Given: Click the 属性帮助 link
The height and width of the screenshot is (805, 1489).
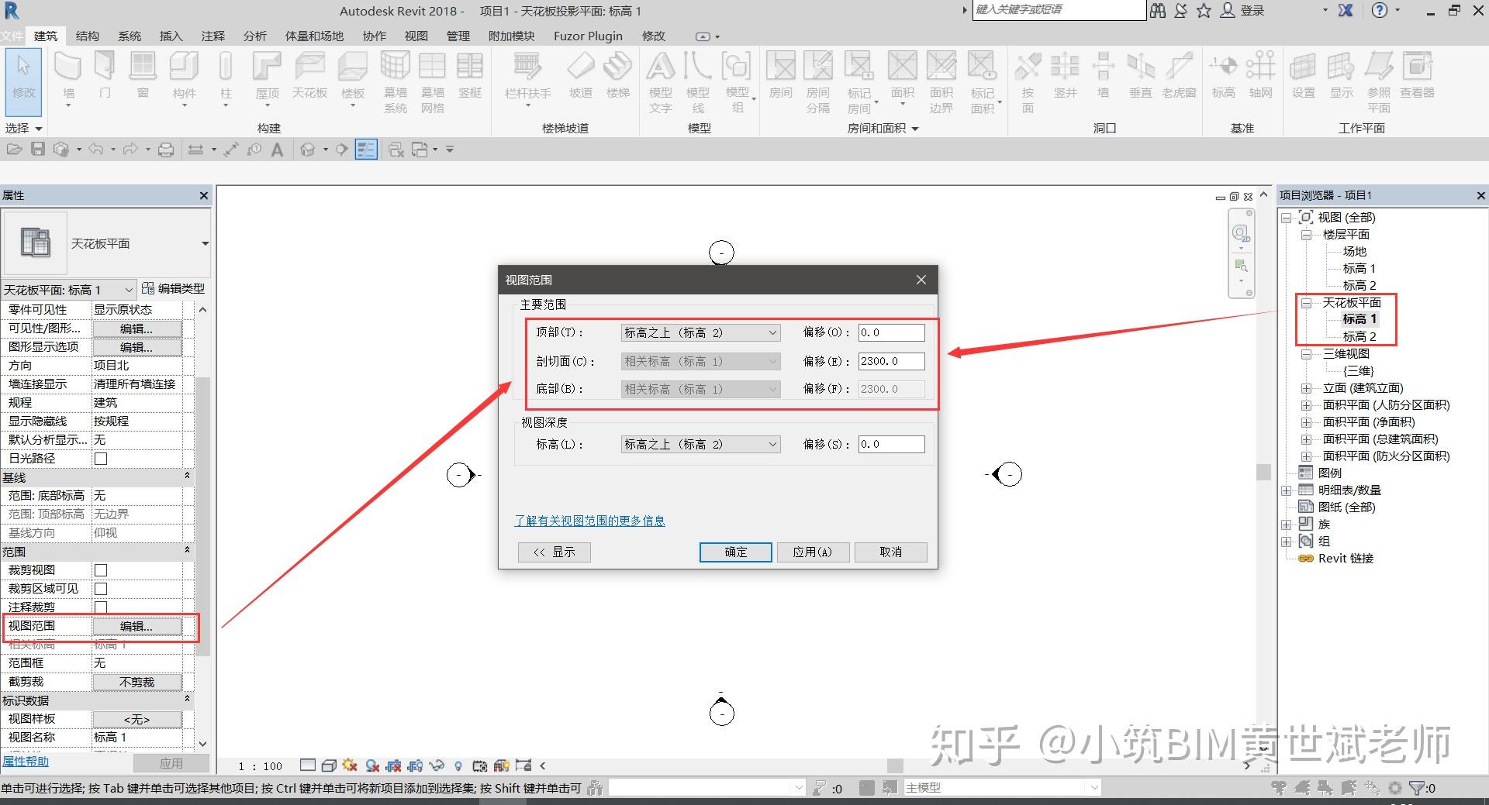Looking at the screenshot, I should click(25, 762).
